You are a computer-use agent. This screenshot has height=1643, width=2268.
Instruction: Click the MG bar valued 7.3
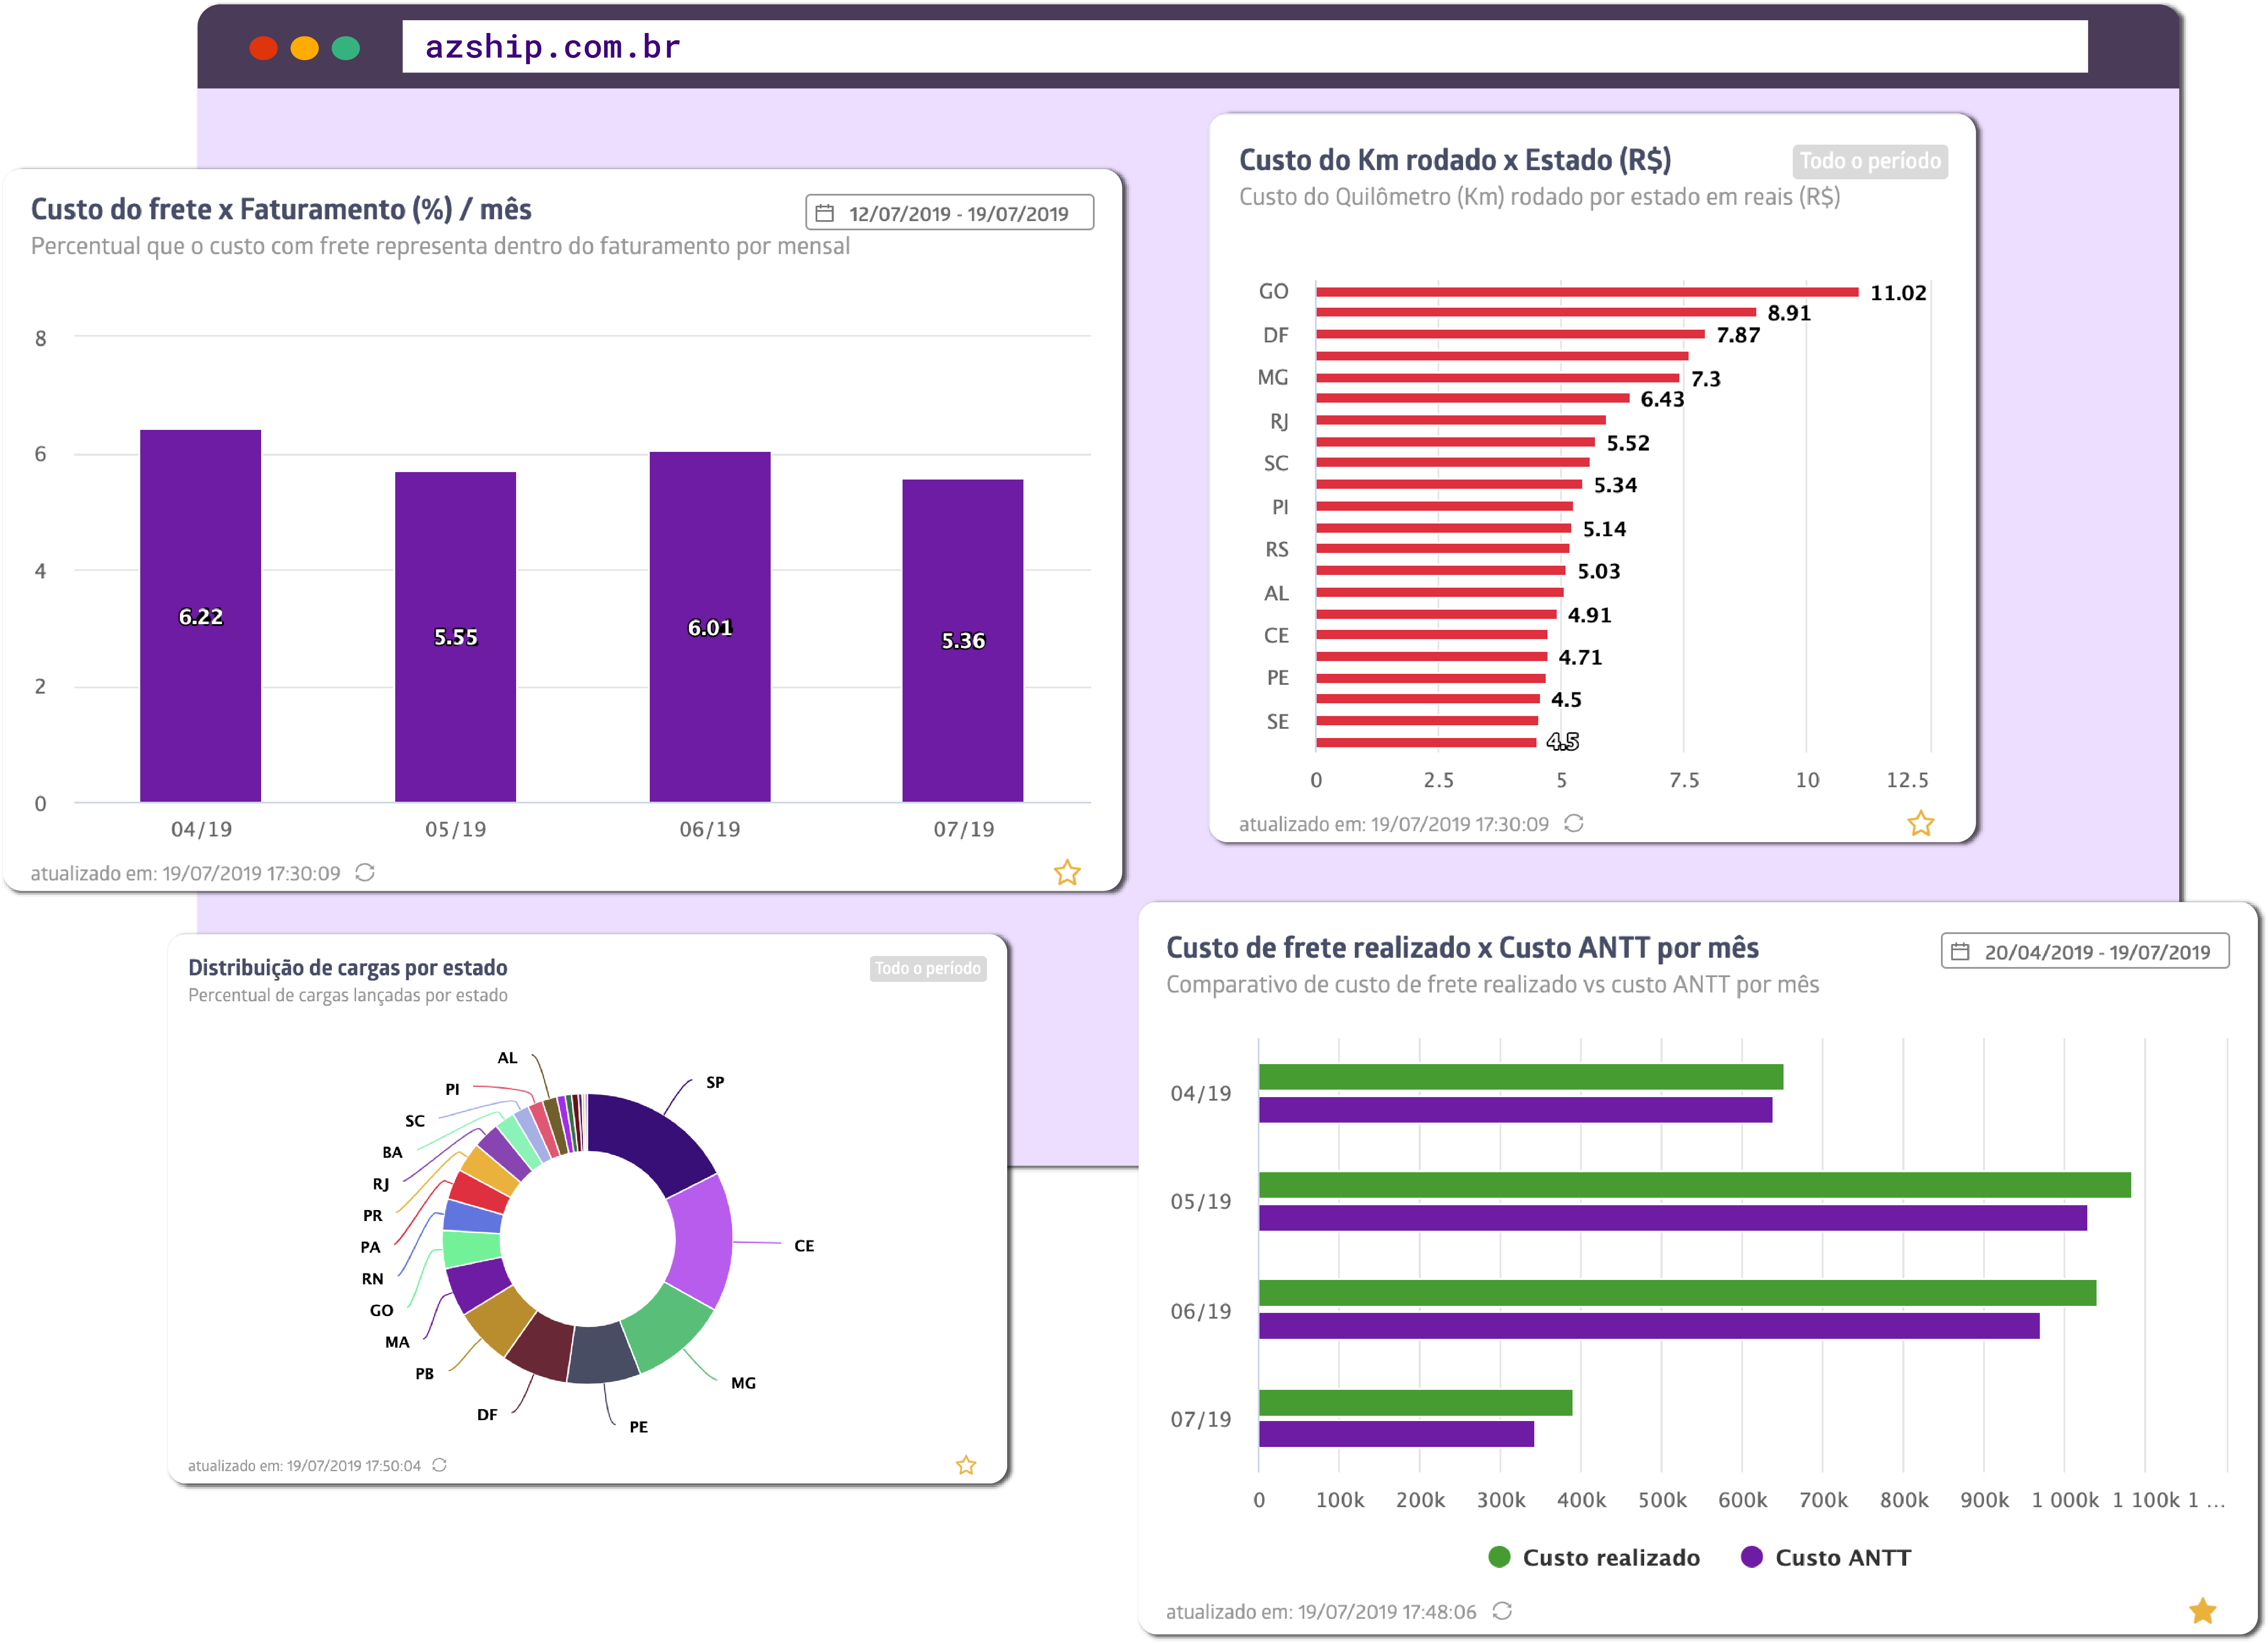1497,378
